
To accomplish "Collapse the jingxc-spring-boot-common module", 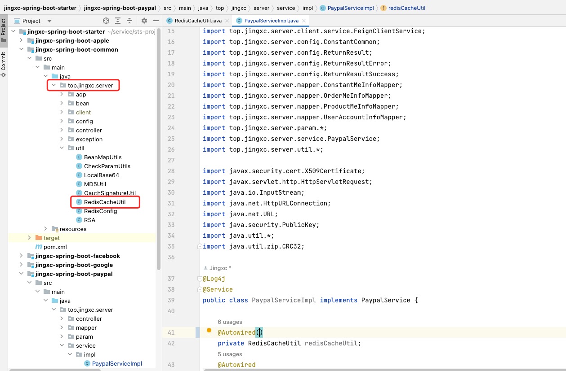I will coord(22,49).
